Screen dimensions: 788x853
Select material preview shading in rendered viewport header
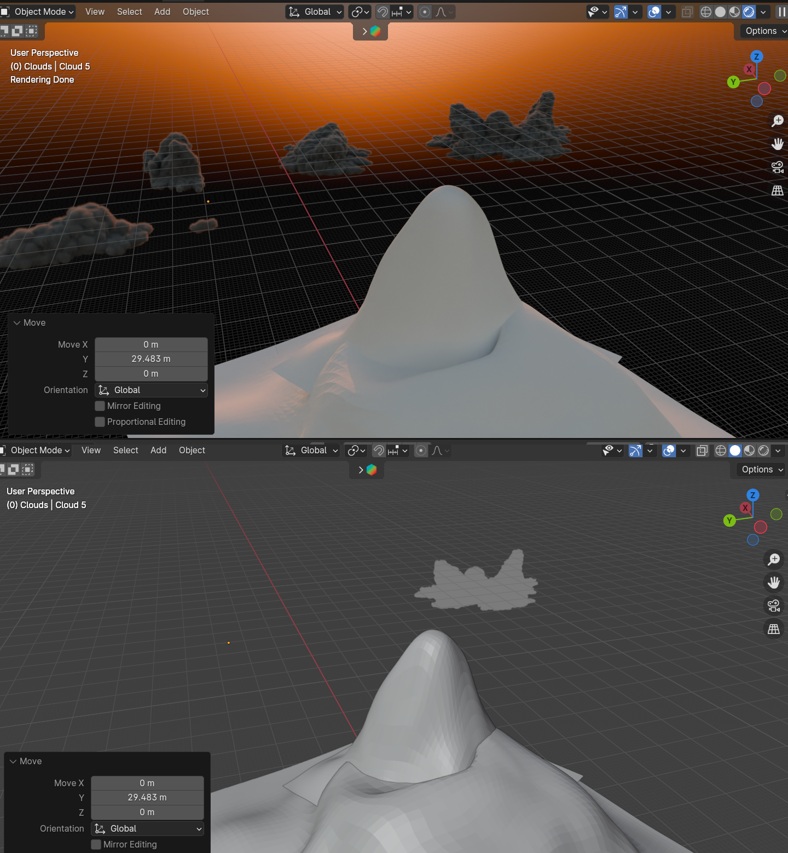pos(734,12)
